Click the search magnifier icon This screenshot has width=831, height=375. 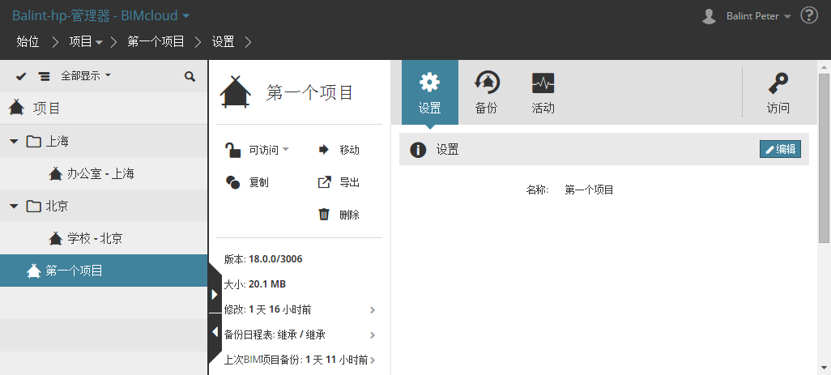point(190,76)
